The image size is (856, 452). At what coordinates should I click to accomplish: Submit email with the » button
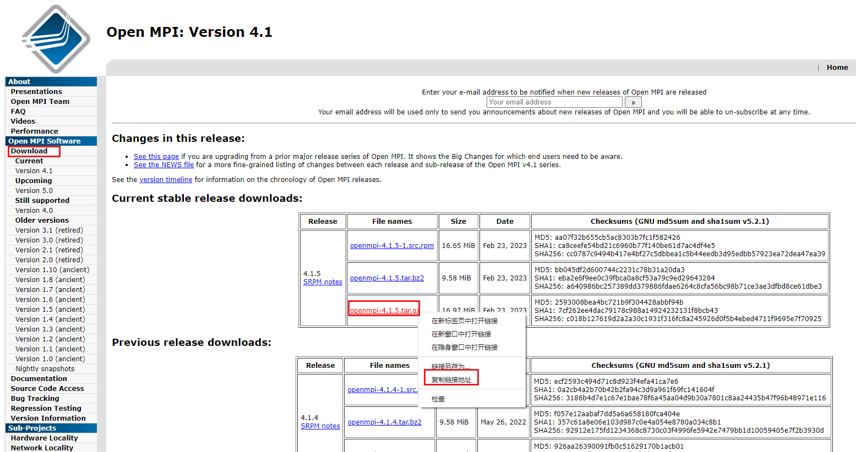coord(633,102)
